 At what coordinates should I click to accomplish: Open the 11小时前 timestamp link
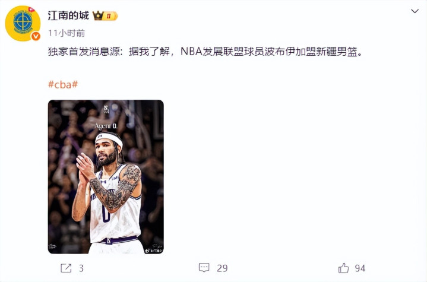pos(67,33)
